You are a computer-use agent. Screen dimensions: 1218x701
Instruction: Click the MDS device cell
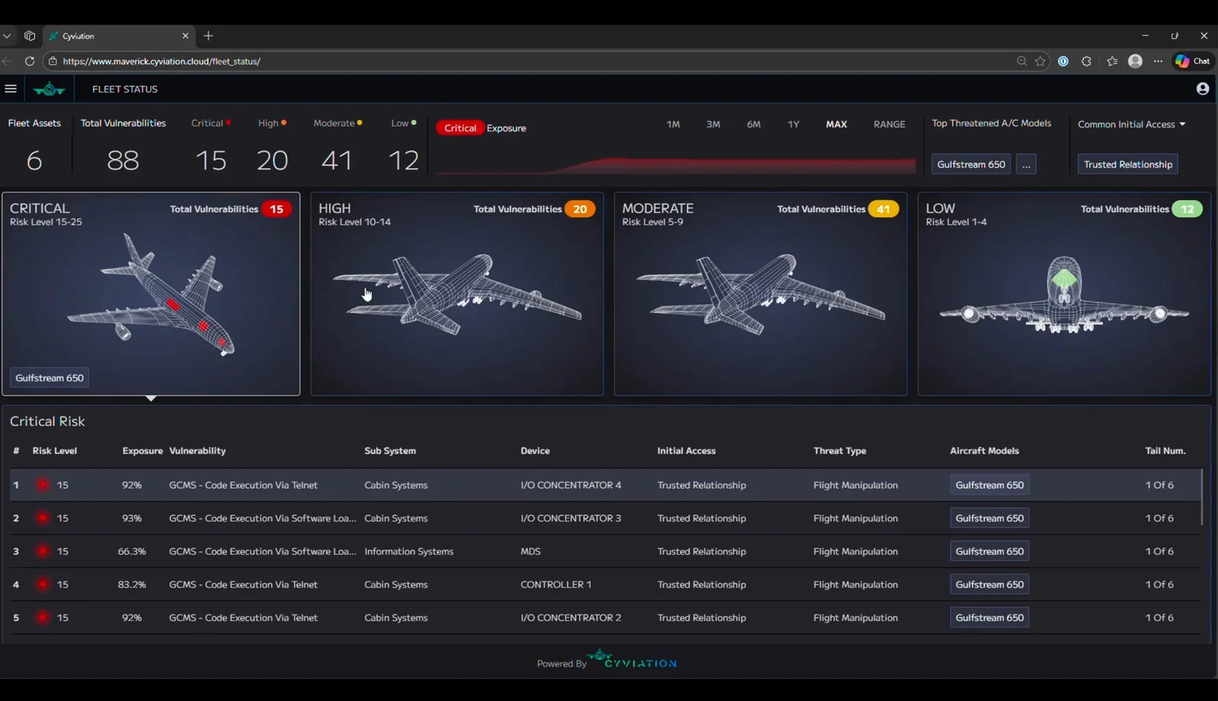coord(531,551)
